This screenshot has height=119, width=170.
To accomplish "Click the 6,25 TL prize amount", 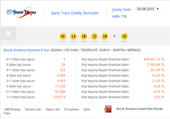I will [159, 92].
